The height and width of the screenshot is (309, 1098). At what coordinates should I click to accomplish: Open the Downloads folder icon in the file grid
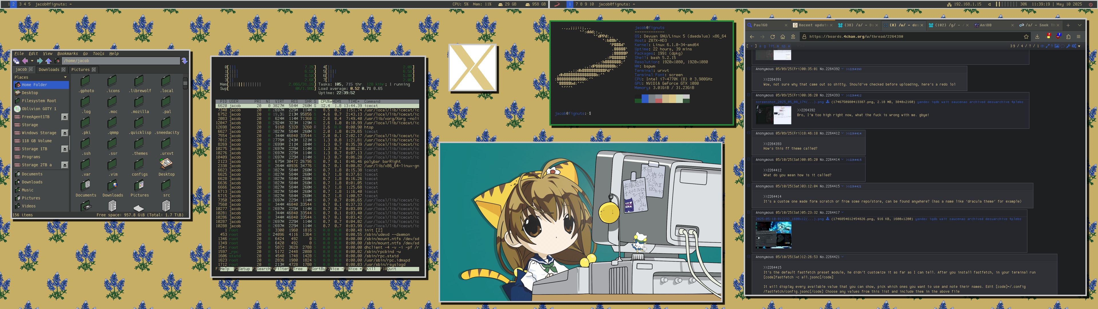coord(112,186)
